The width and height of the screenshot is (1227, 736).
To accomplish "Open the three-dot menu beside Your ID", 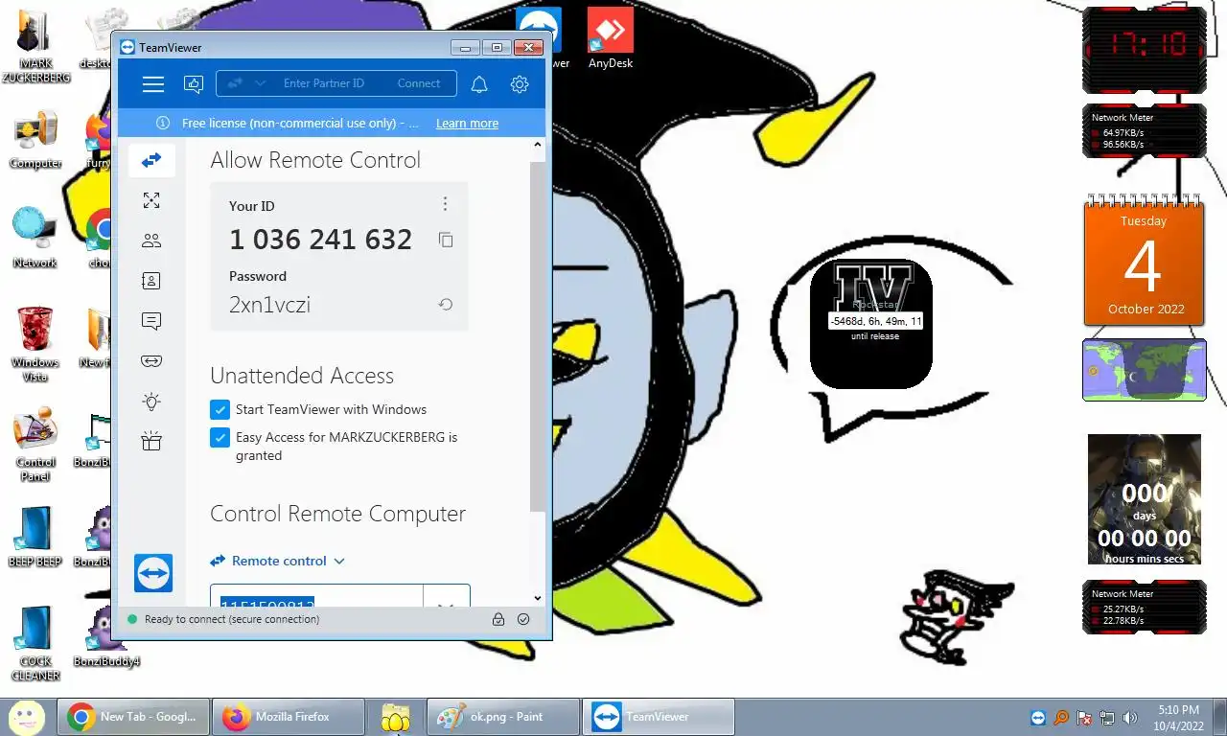I will point(445,204).
